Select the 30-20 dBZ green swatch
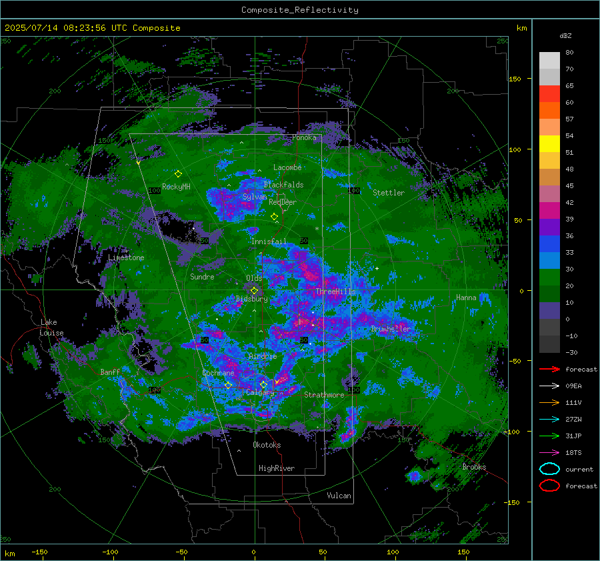Image resolution: width=600 pixels, height=561 pixels. point(549,277)
